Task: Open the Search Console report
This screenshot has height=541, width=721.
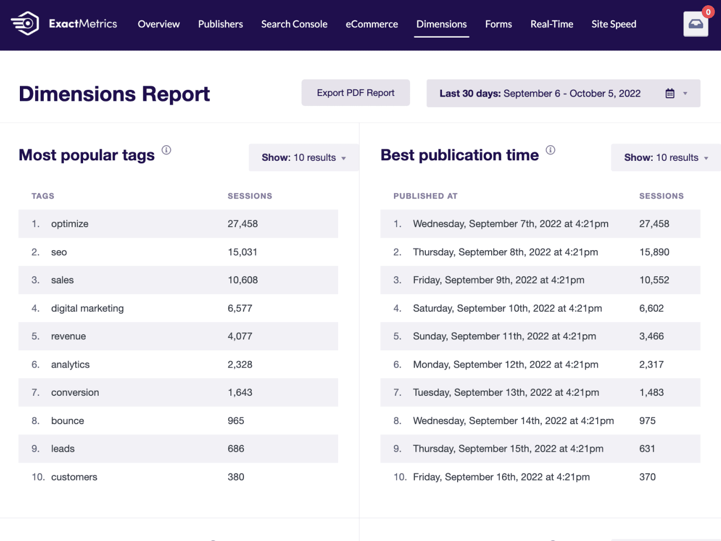Action: 294,24
